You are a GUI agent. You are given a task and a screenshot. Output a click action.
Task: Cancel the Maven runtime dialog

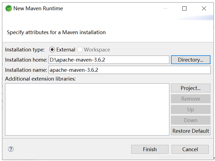(x=190, y=149)
